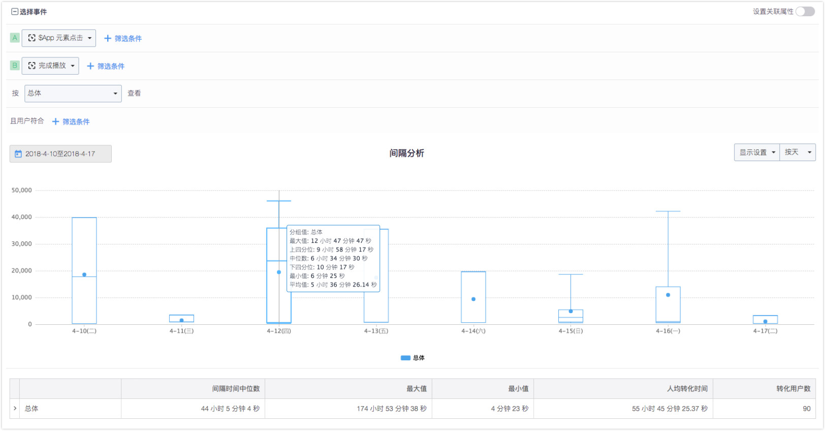Click plus icon beside event B 筛选条件
This screenshot has height=431, width=825.
[90, 66]
